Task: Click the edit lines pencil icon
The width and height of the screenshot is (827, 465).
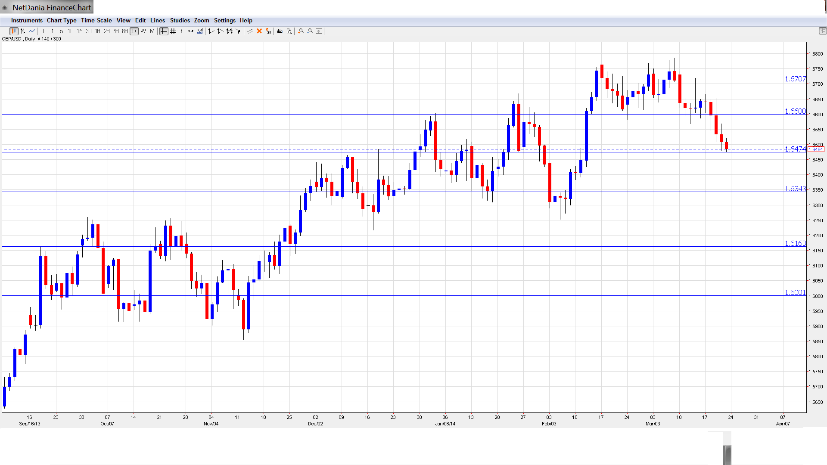Action: 250,31
